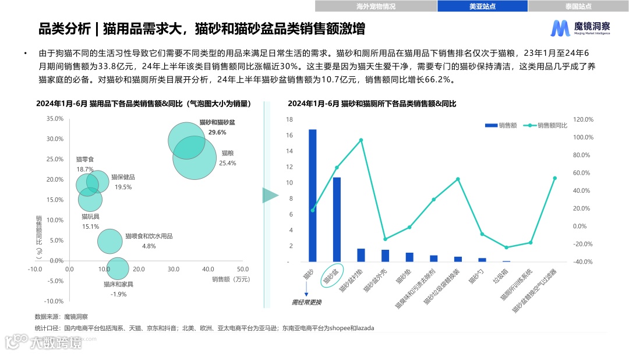
Task: Click the right chart title 猫砂和猫厕所下各品类销售额&同比
Action: [x=372, y=104]
